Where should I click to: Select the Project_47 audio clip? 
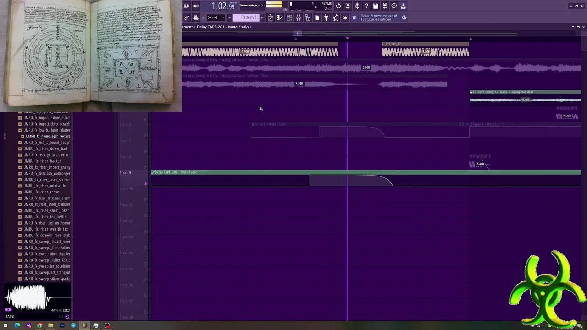coord(426,49)
